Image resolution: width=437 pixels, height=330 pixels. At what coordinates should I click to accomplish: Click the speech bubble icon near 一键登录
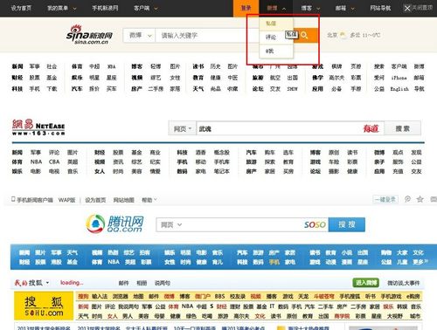pos(407,199)
